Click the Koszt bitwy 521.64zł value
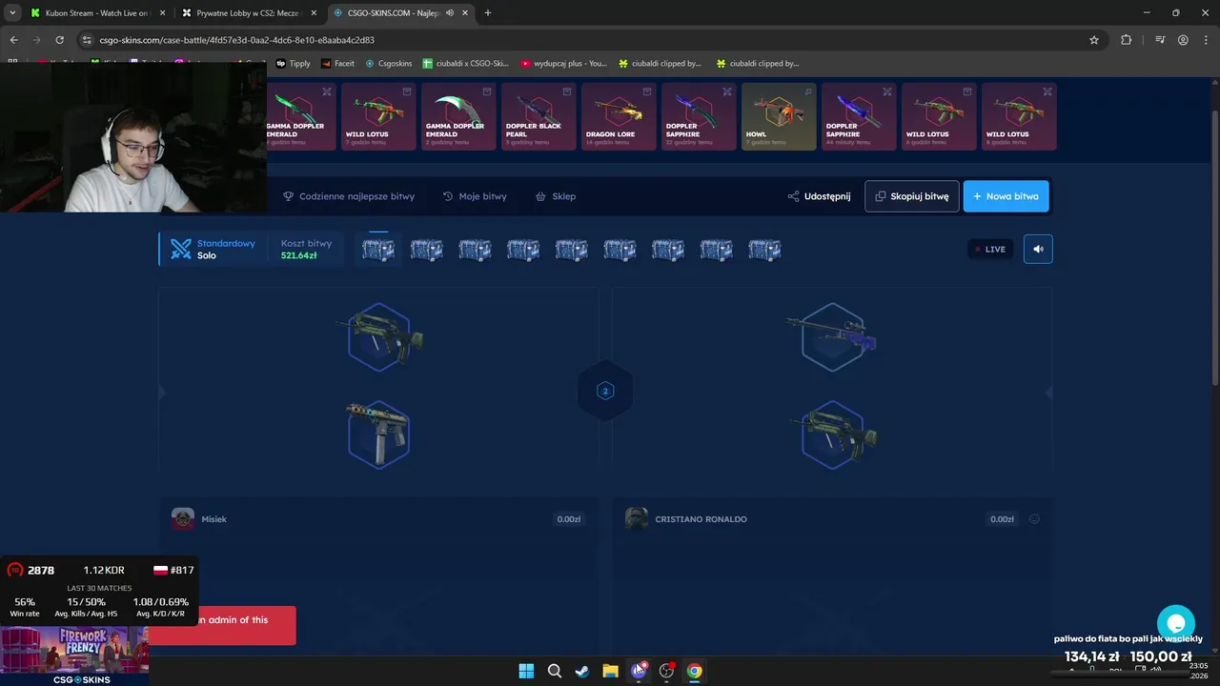The height and width of the screenshot is (686, 1220). tap(298, 255)
